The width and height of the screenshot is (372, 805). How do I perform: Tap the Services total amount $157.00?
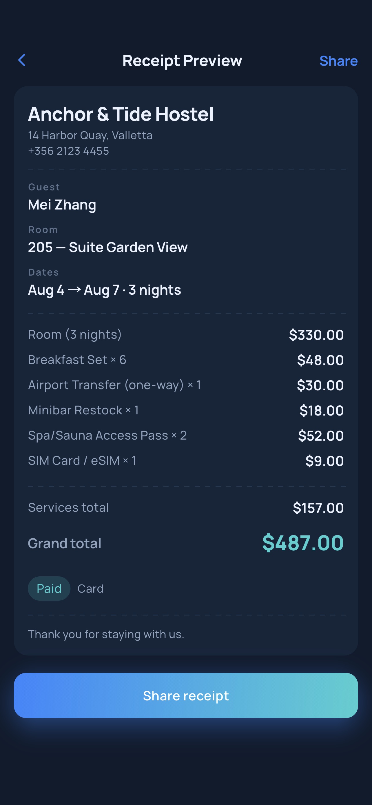[x=318, y=508]
